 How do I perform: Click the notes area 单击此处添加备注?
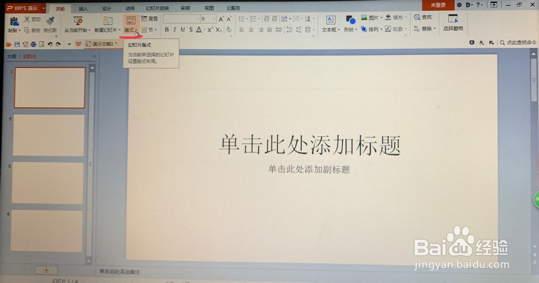point(120,272)
